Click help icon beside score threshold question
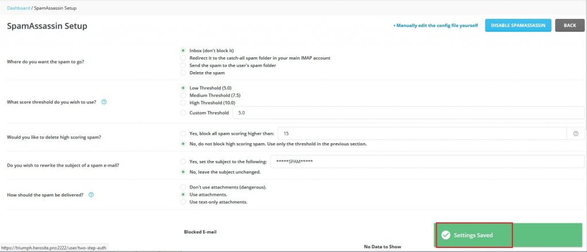Viewport: 587px width, 252px height. [x=104, y=103]
